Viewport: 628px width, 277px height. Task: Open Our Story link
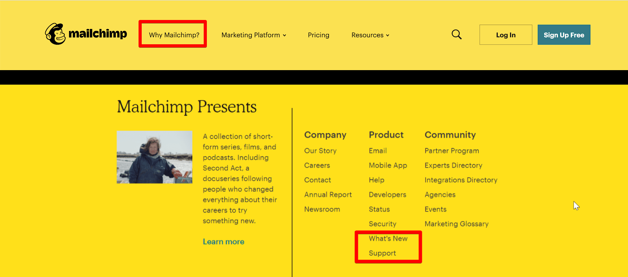coord(320,151)
